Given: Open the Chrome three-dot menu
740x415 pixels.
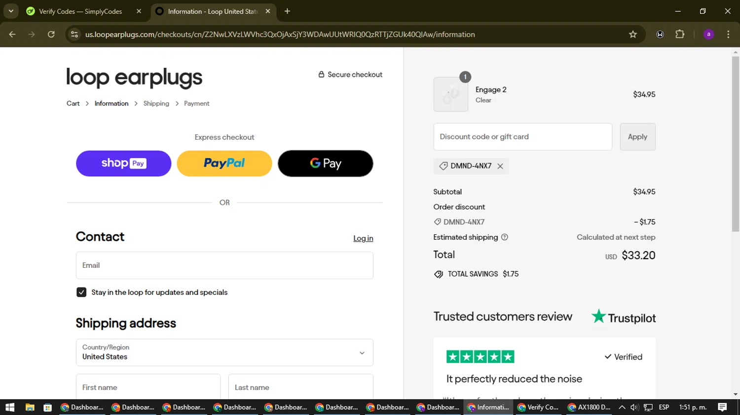Looking at the screenshot, I should [x=728, y=34].
